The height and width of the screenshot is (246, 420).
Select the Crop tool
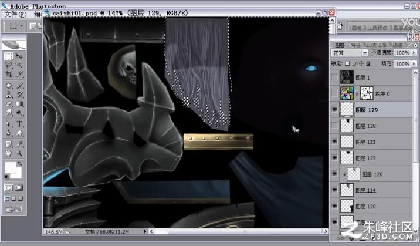(9, 74)
